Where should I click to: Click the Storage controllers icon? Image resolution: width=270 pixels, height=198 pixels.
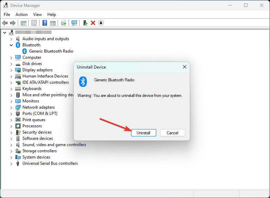click(x=18, y=151)
